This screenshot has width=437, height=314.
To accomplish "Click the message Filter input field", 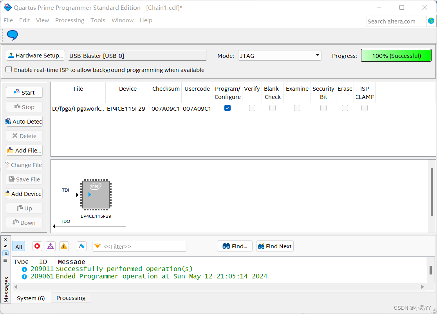I will pos(139,246).
